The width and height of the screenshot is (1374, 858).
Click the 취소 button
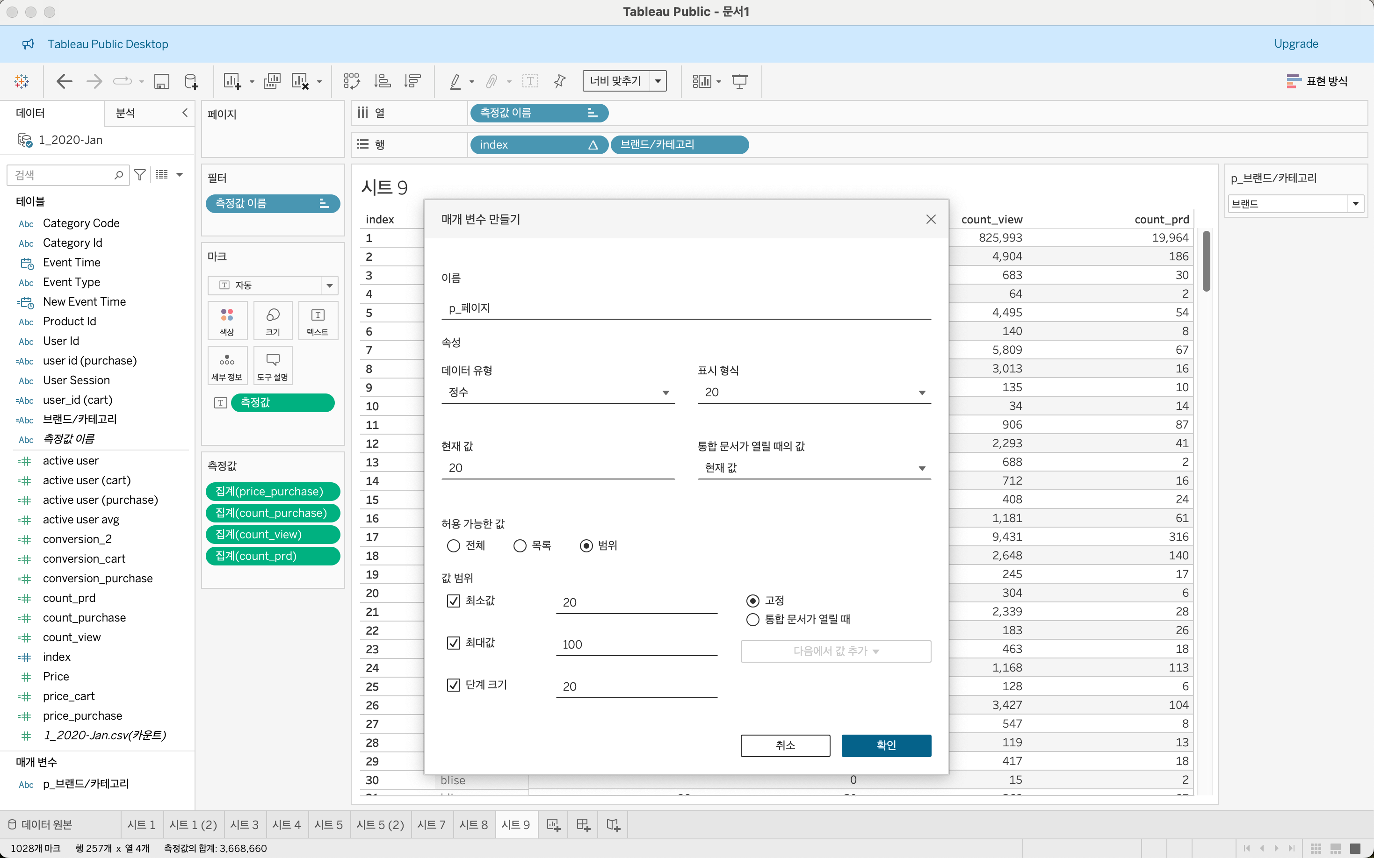(x=785, y=745)
